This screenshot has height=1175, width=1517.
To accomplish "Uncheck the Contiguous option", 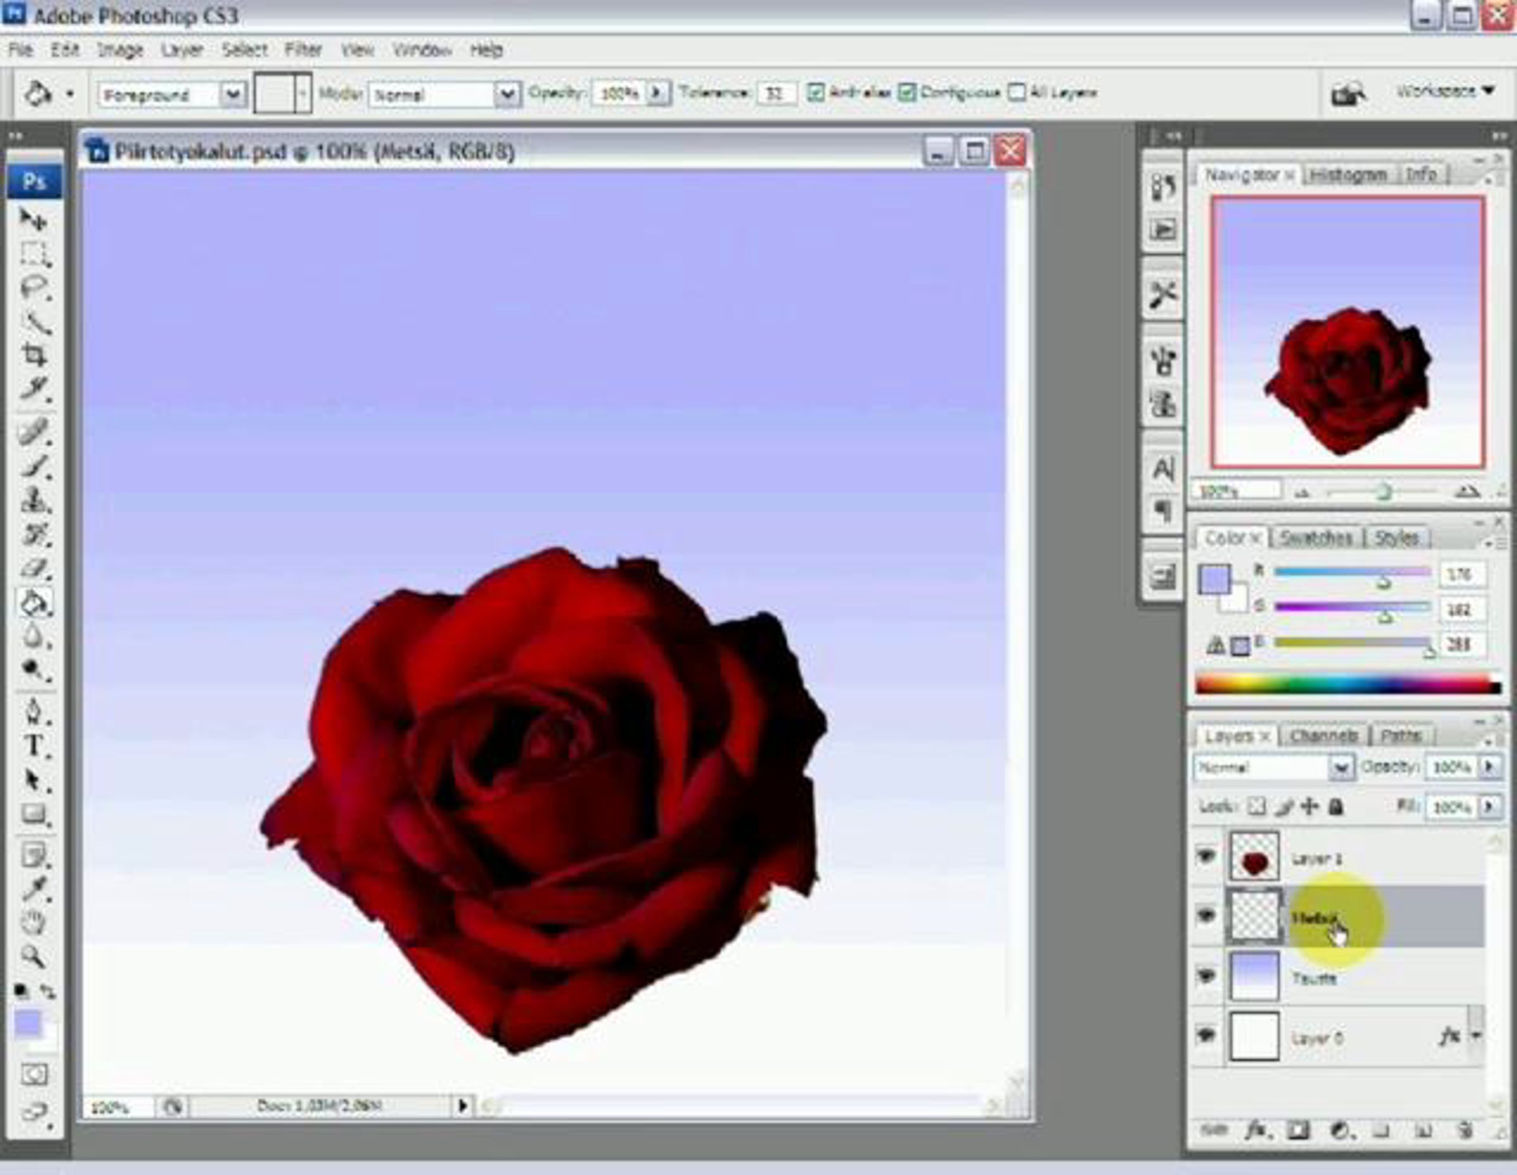I will pos(907,92).
